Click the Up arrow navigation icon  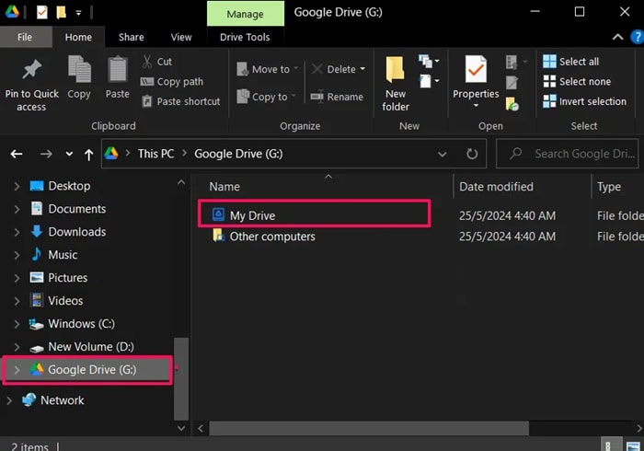88,154
